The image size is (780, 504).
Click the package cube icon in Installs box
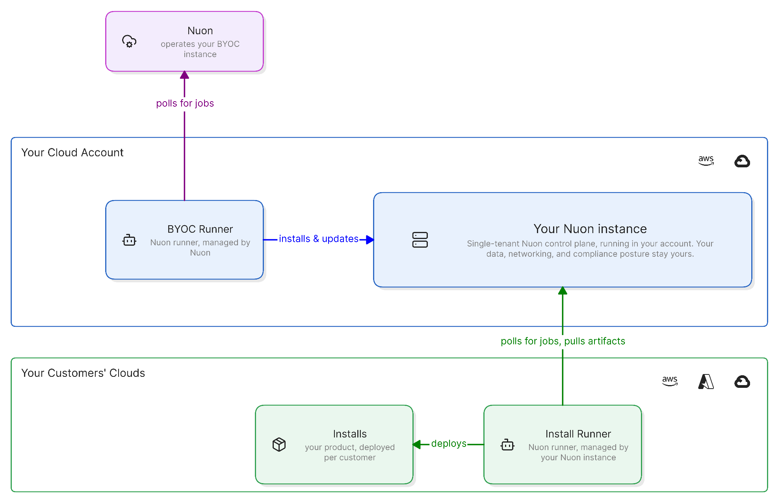[279, 445]
